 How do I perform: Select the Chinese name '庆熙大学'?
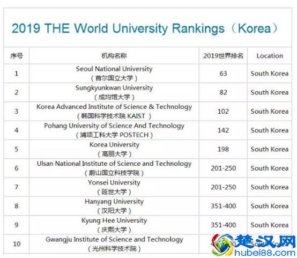tap(114, 230)
